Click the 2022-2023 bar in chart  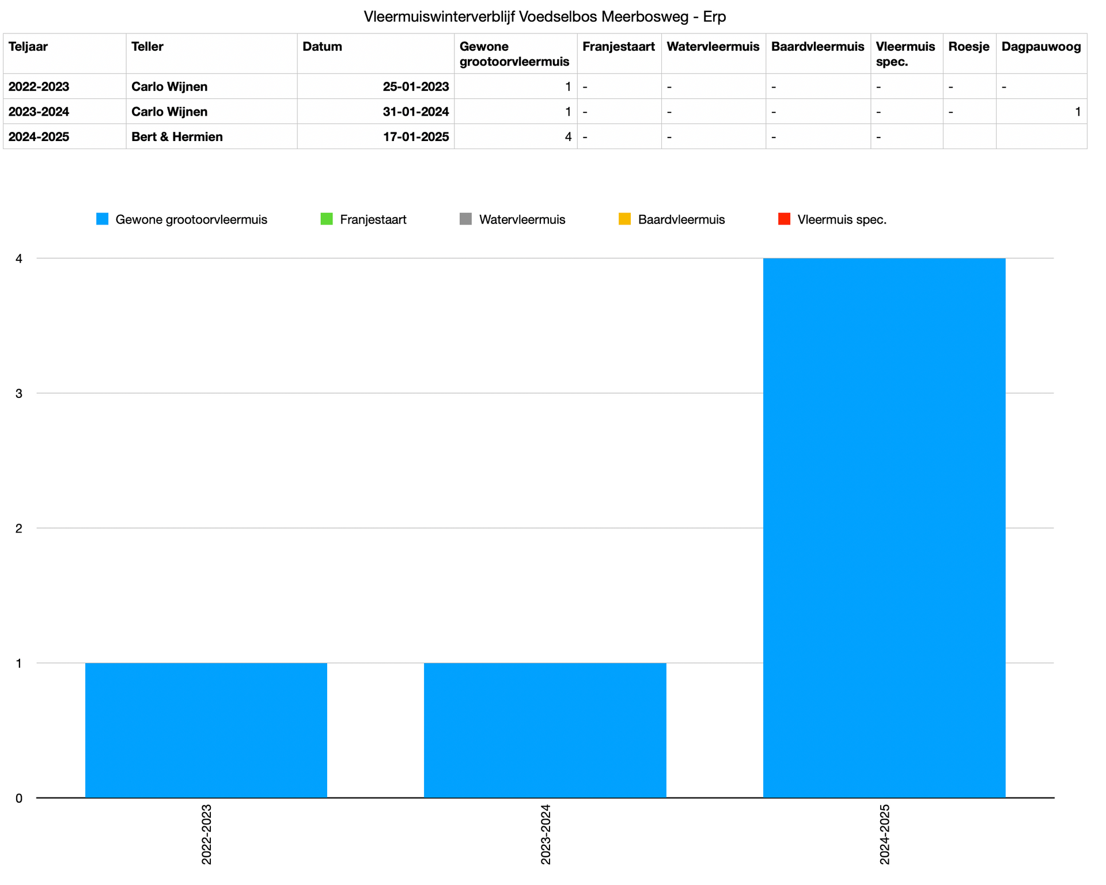tap(206, 730)
